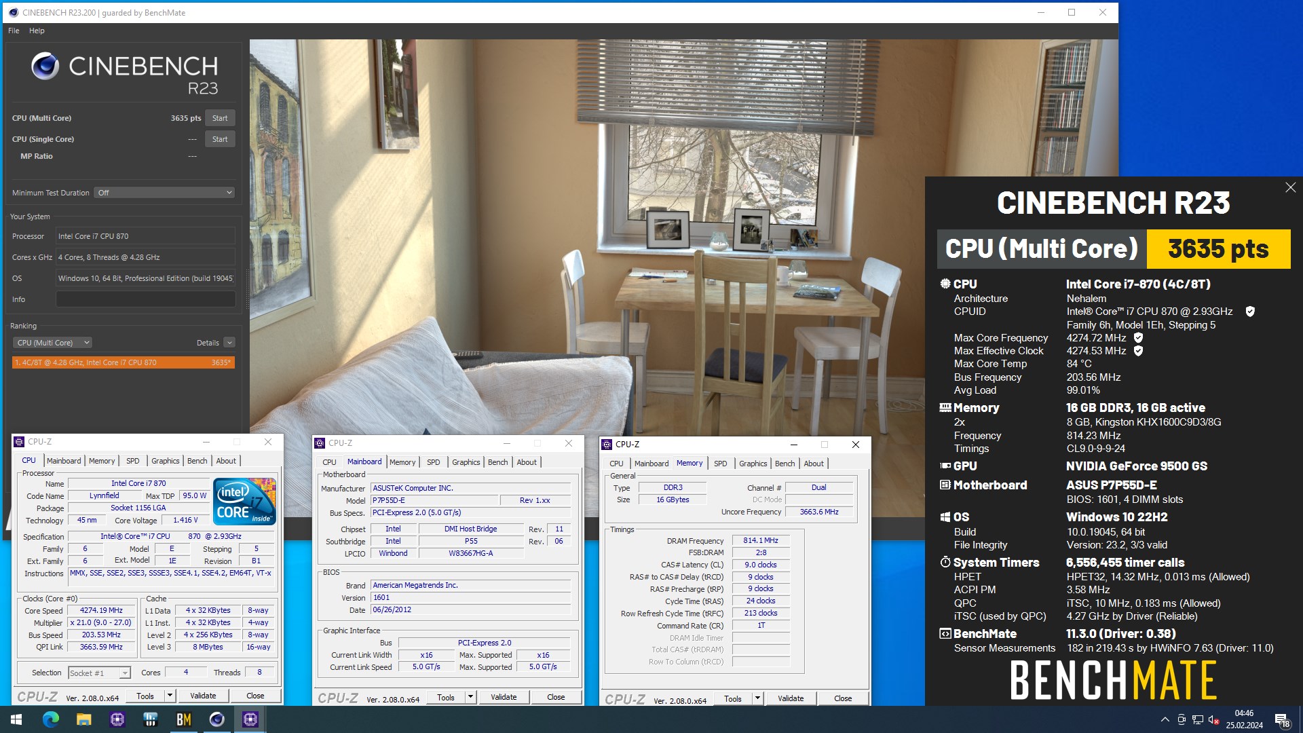Viewport: 1303px width, 733px height.
Task: Click the 3635 pts yellow score badge
Action: pos(1218,249)
